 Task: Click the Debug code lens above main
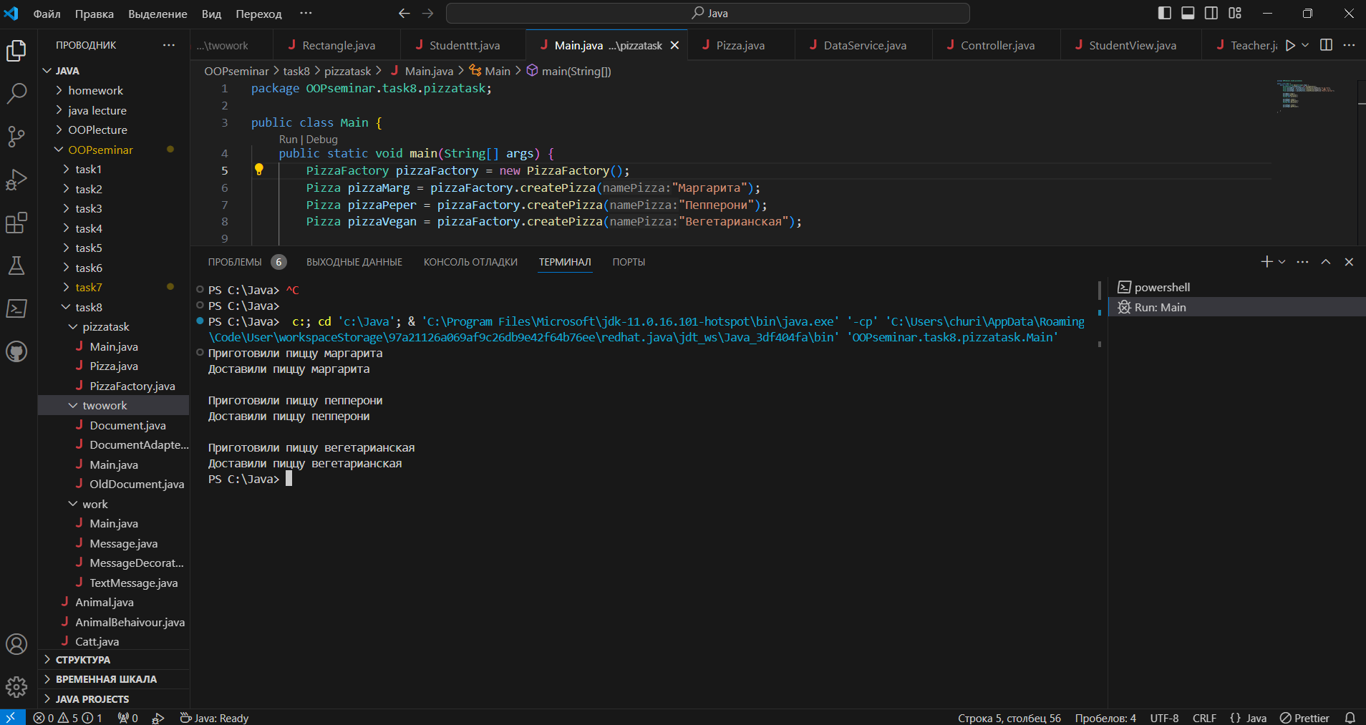pyautogui.click(x=321, y=140)
